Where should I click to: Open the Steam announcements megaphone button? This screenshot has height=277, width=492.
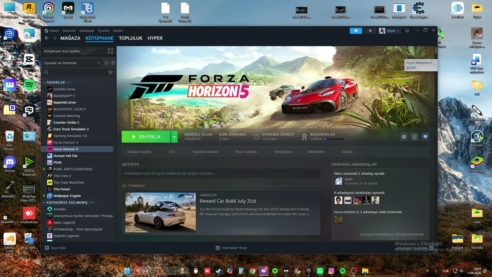(356, 31)
